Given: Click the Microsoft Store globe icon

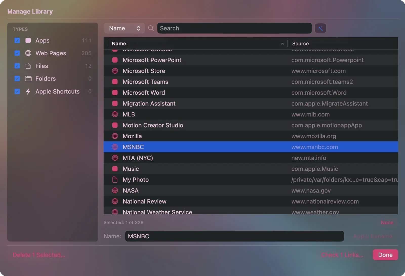Looking at the screenshot, I should point(115,71).
